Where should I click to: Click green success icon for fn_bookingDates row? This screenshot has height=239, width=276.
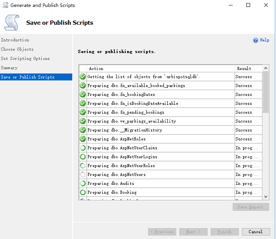(x=83, y=94)
